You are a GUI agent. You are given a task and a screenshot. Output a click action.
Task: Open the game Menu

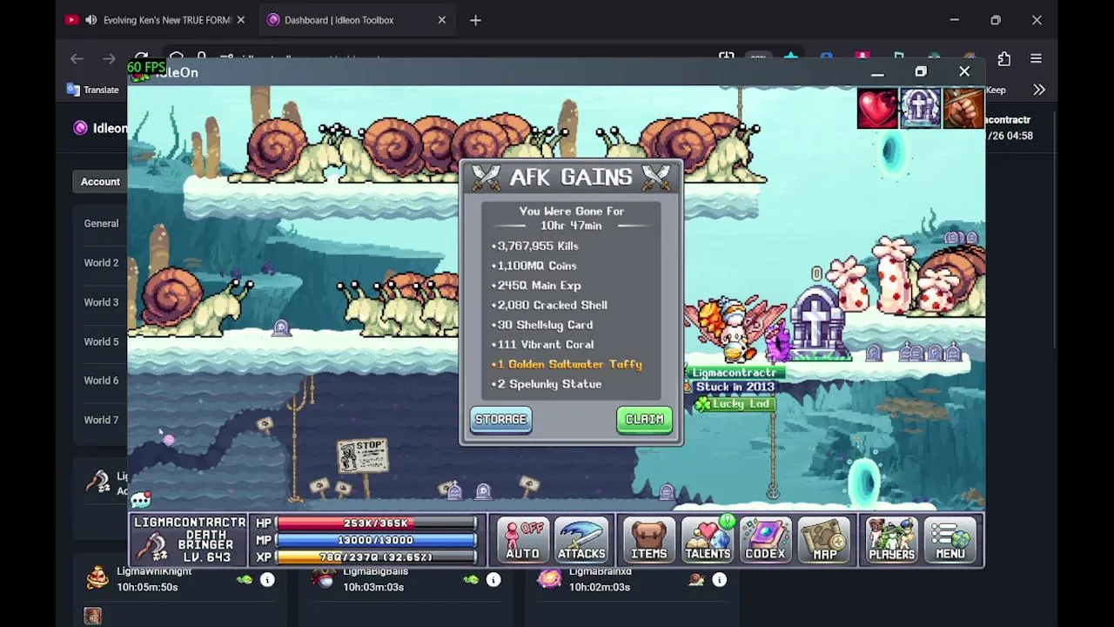coord(950,539)
